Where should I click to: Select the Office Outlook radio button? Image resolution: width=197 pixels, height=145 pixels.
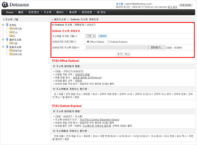[88, 42]
